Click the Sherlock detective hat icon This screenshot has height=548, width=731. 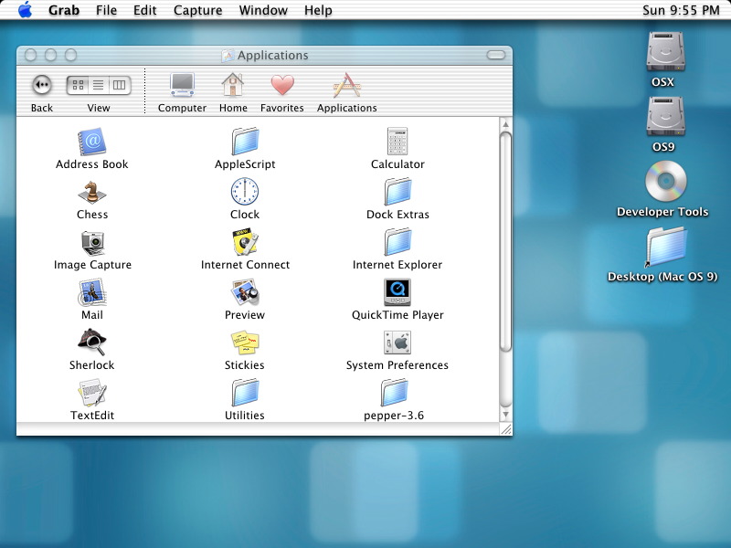tap(91, 343)
